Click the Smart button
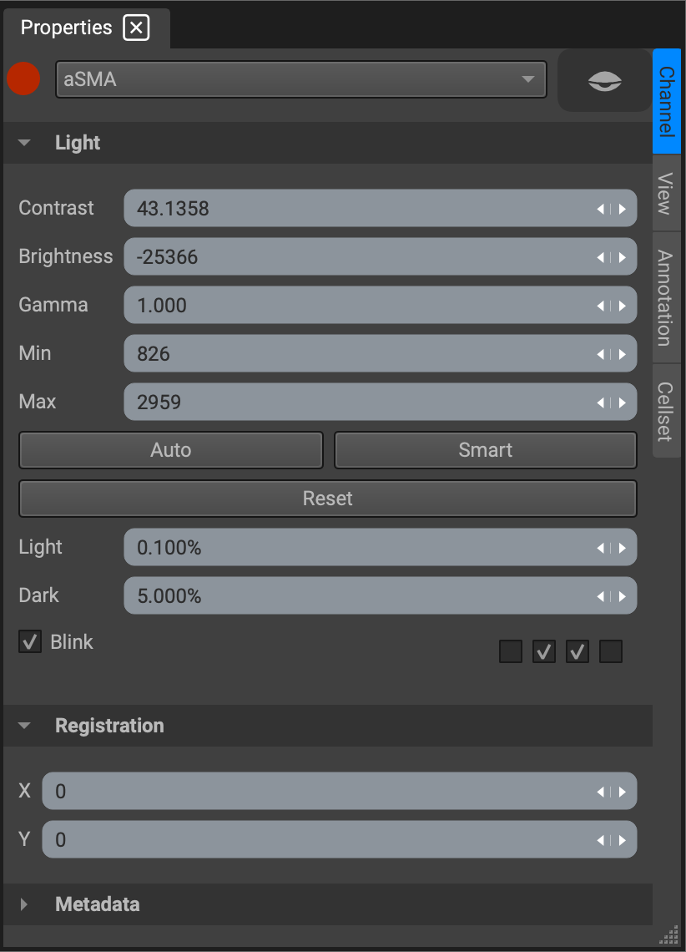Viewport: 686px width, 952px height. tap(485, 450)
